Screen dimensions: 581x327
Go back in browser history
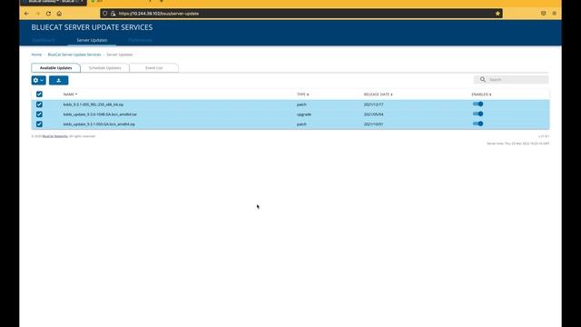click(x=26, y=14)
